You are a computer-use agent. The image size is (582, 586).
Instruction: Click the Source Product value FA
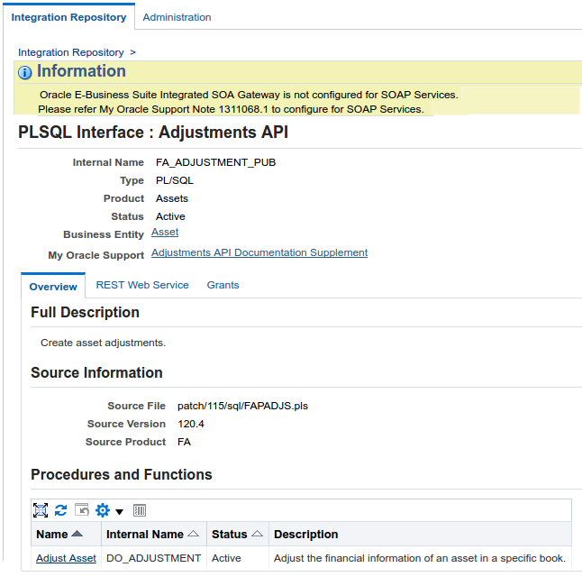[x=184, y=442]
